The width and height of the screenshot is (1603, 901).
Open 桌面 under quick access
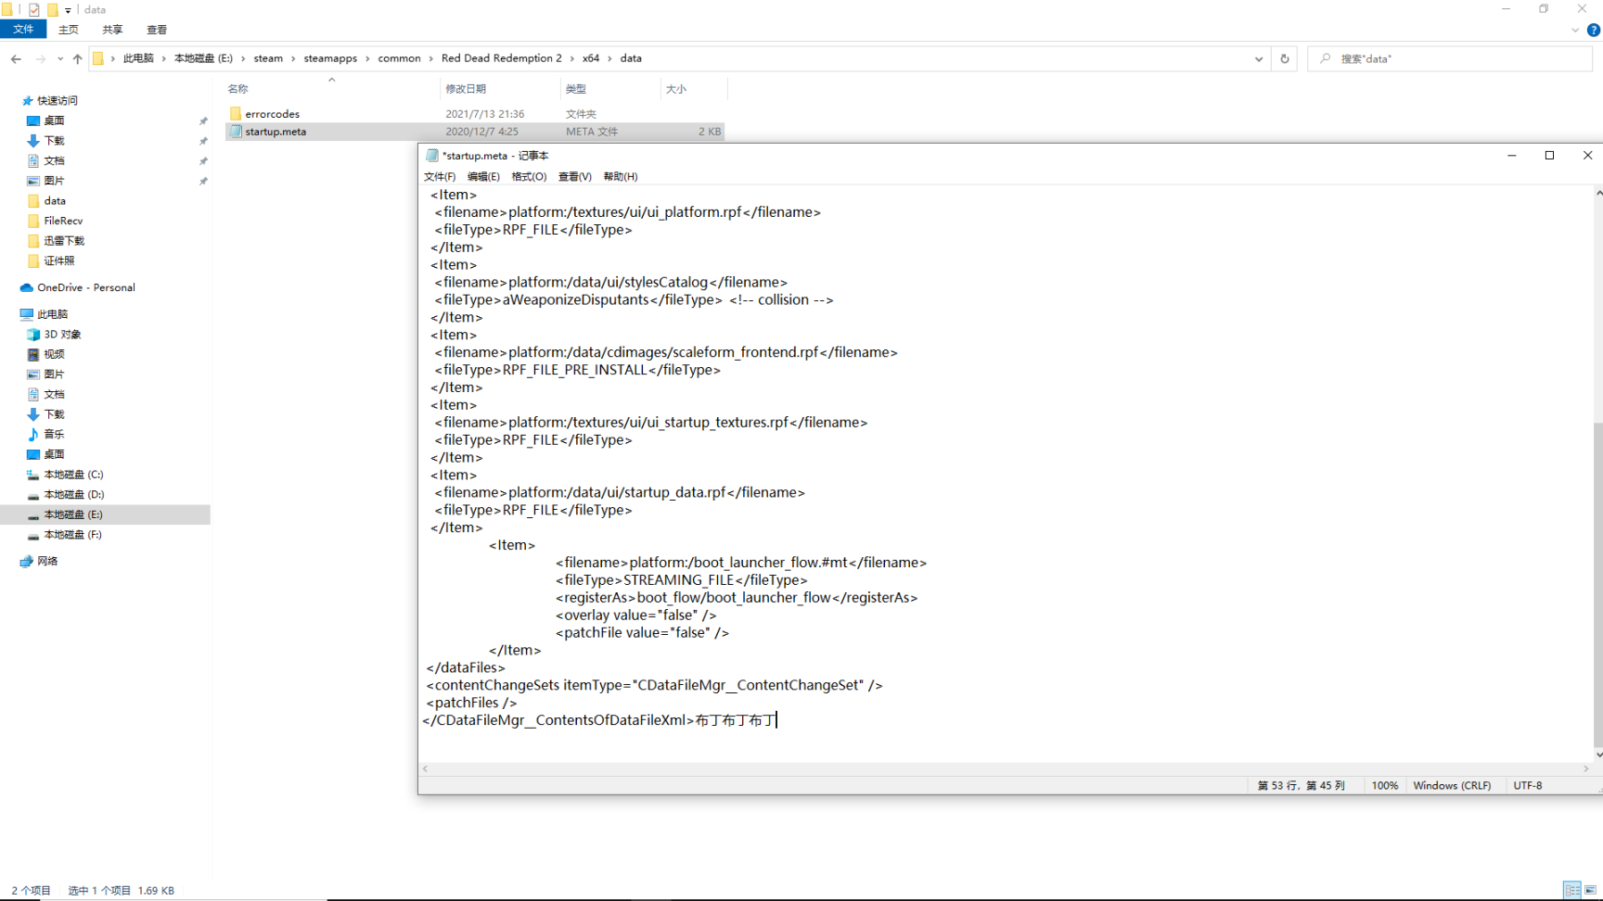54,121
